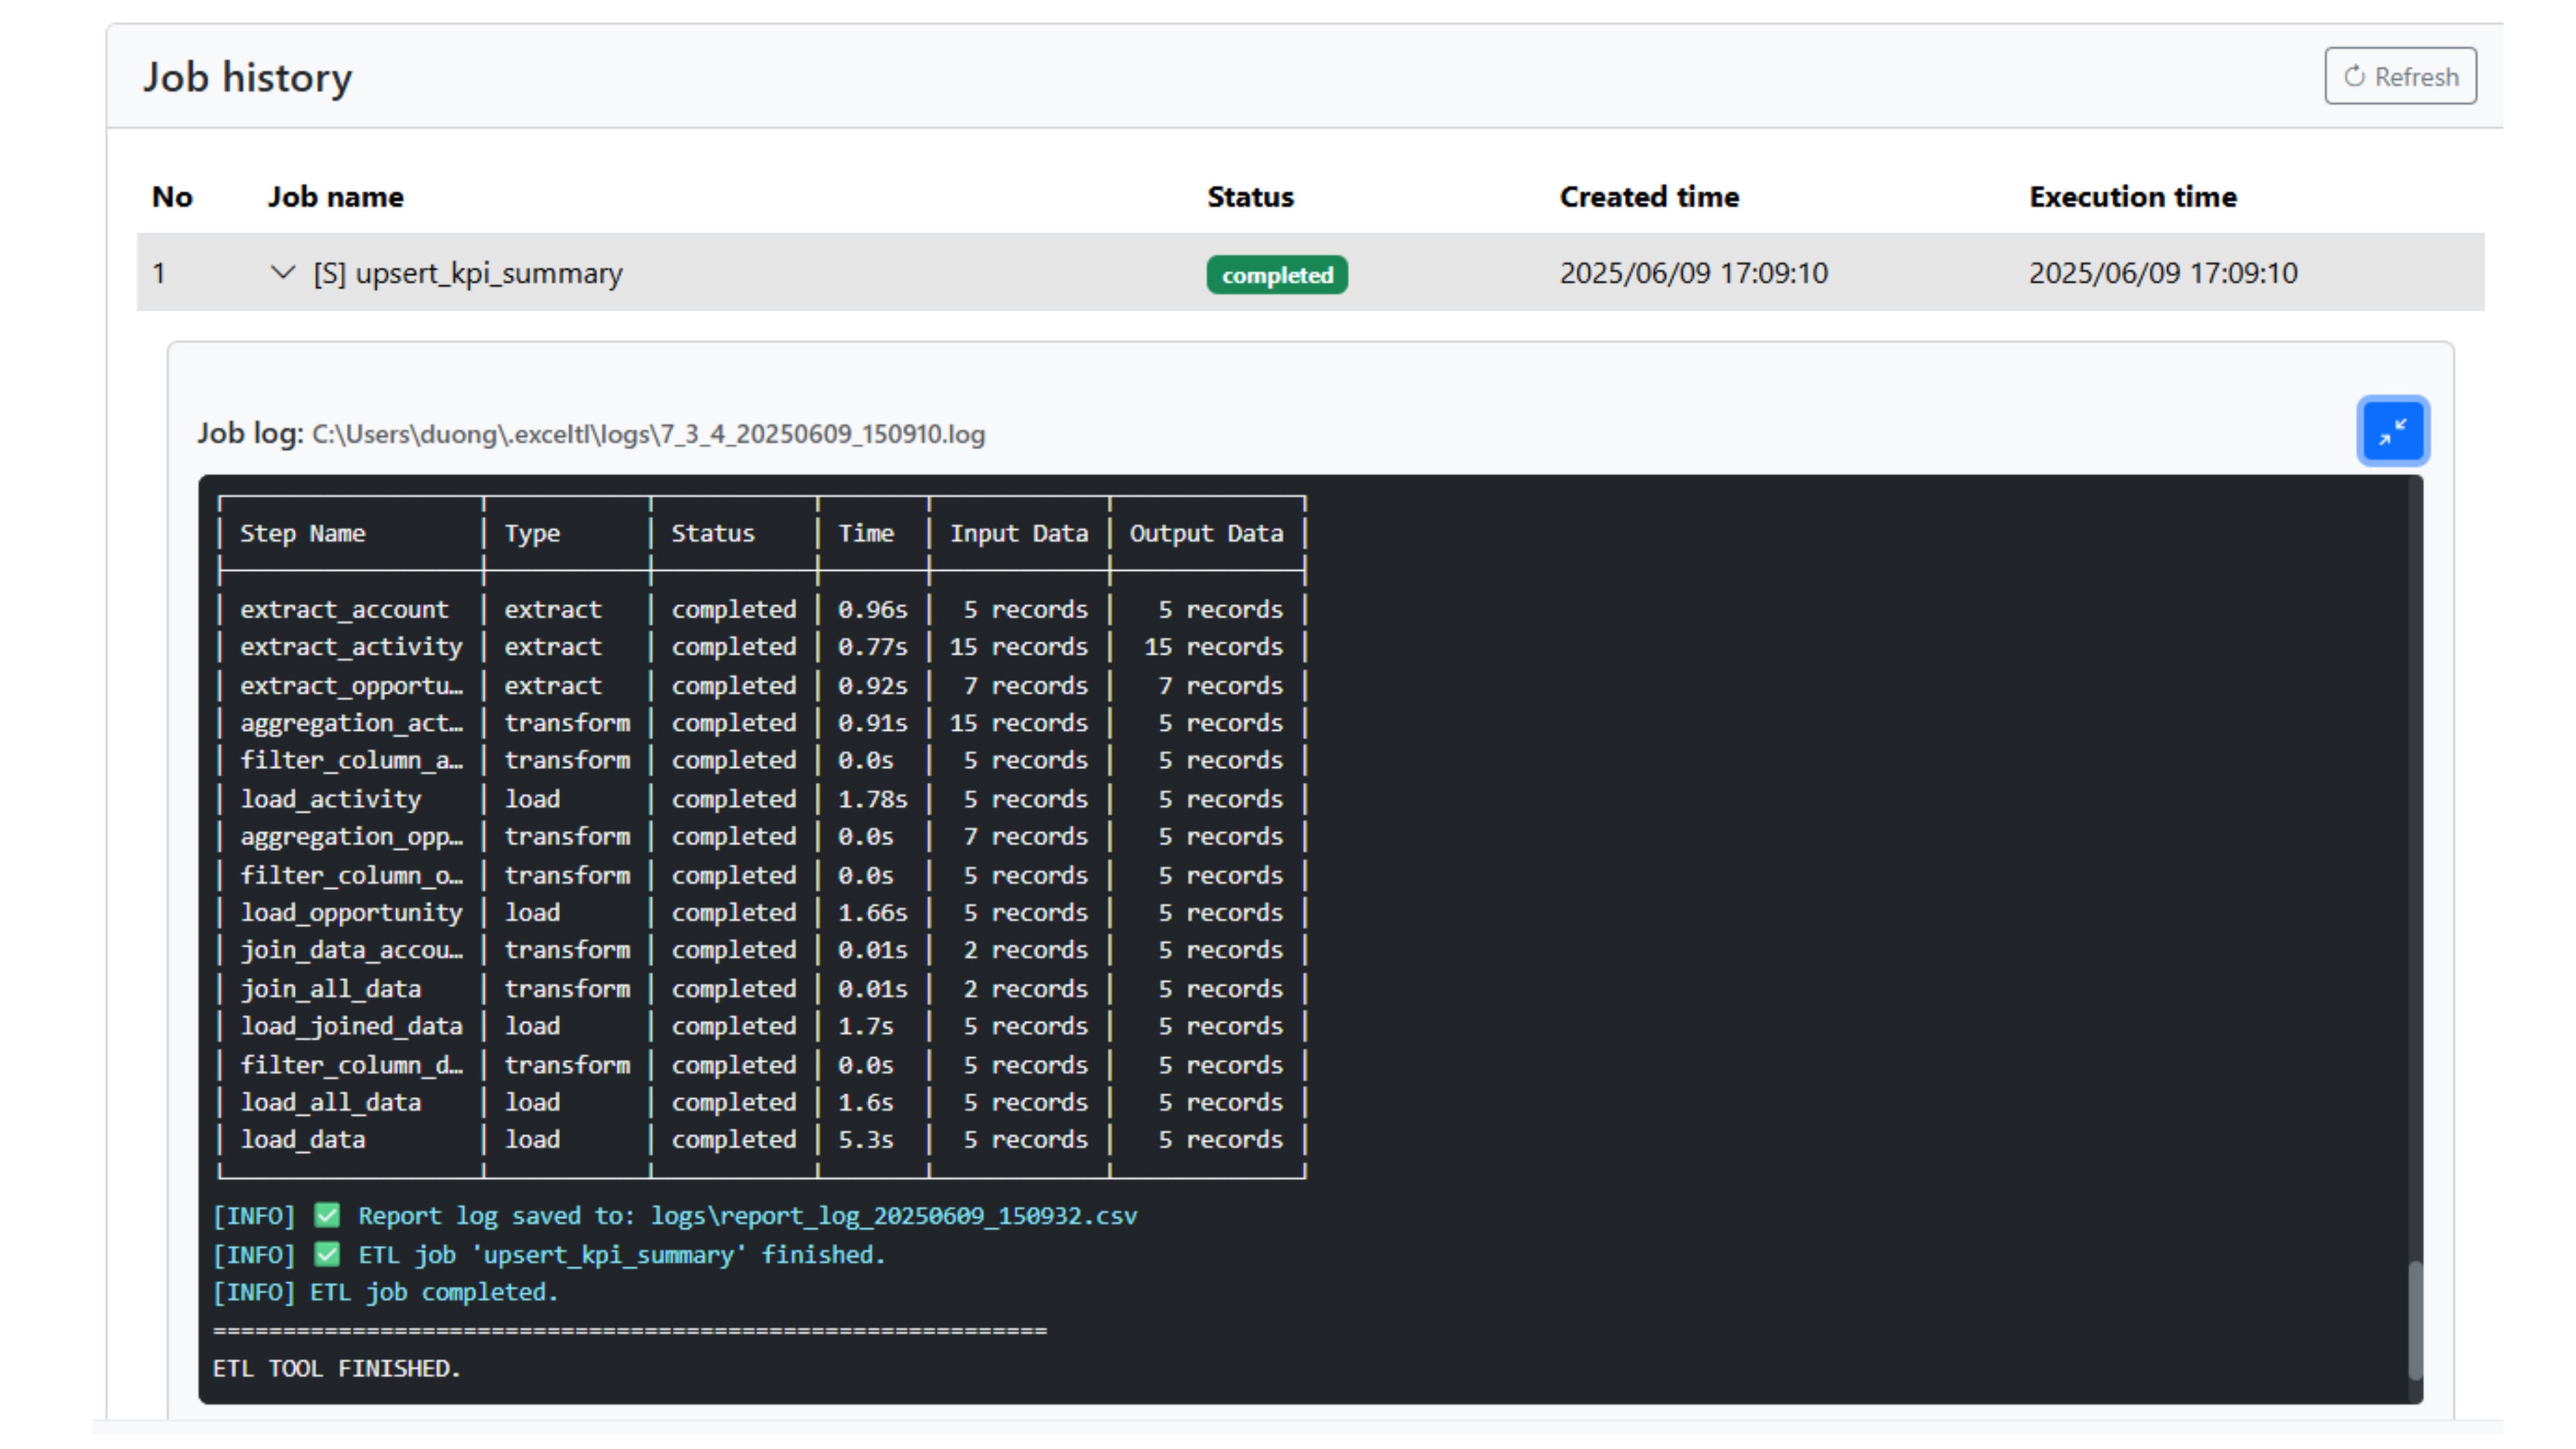Click the job's created time value

pos(1693,273)
